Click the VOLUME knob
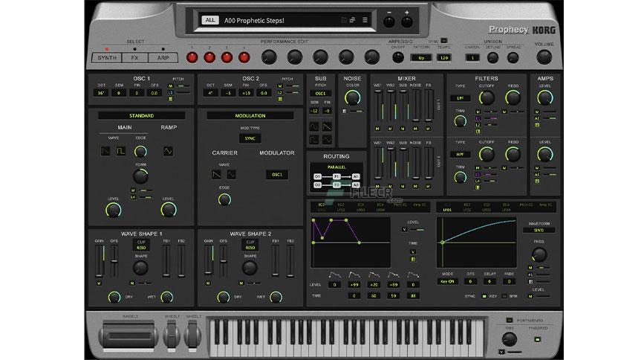The width and height of the screenshot is (621, 360). (x=544, y=57)
